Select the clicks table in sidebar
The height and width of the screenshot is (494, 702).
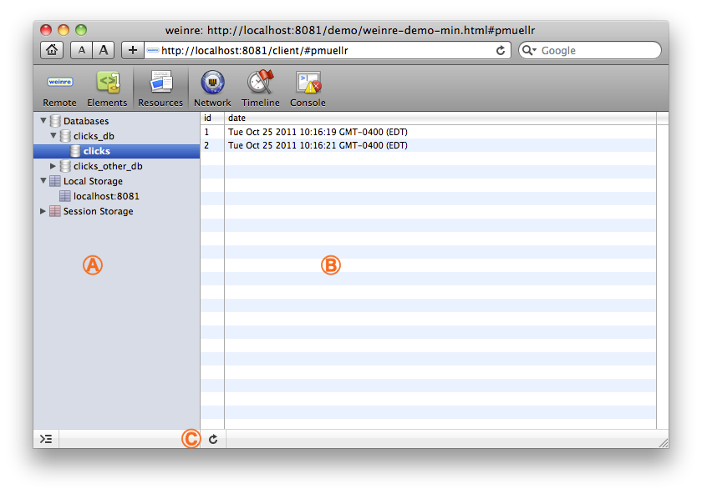tap(96, 151)
